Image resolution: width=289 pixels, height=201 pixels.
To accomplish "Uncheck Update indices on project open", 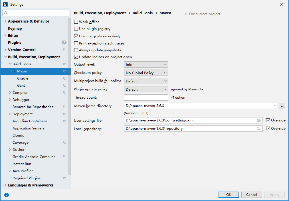I will [x=76, y=57].
